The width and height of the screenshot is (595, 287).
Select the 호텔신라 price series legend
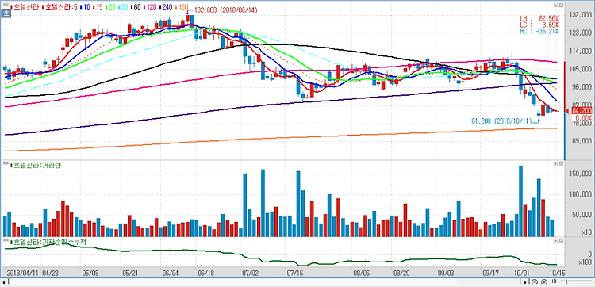point(25,7)
